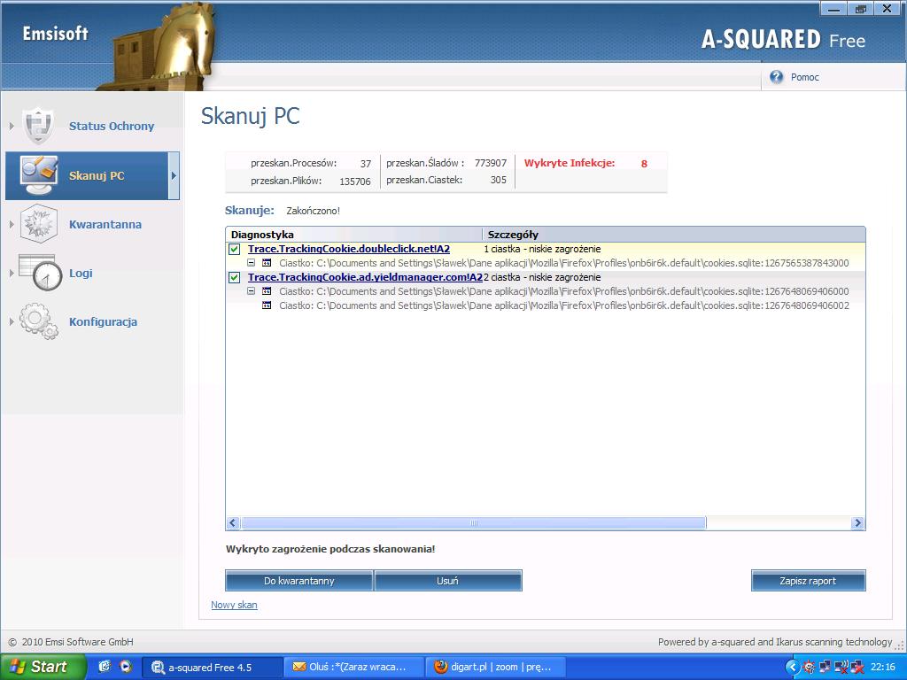Click the 'Zakończono!' scan status text
This screenshot has height=680, width=907.
coord(313,211)
